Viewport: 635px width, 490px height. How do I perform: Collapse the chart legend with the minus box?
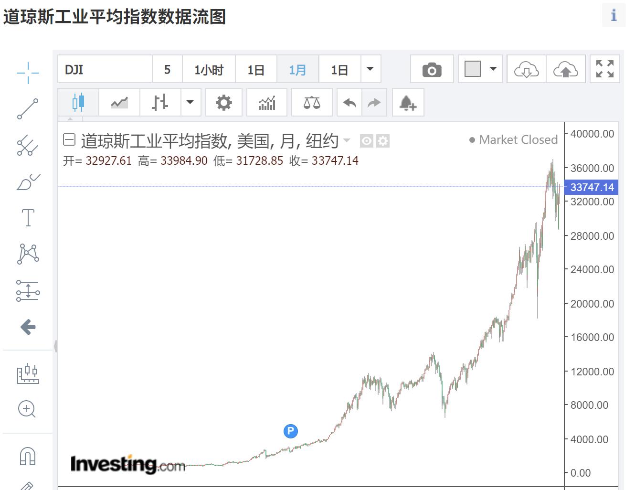tap(69, 140)
